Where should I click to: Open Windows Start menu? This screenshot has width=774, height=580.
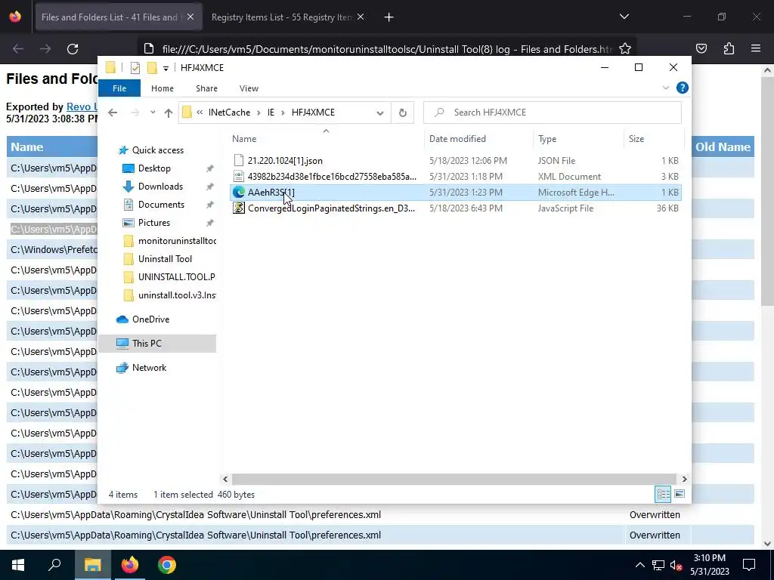18,565
